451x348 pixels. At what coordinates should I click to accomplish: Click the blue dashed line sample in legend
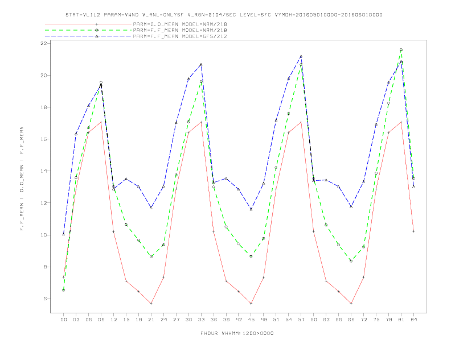tap(88, 36)
